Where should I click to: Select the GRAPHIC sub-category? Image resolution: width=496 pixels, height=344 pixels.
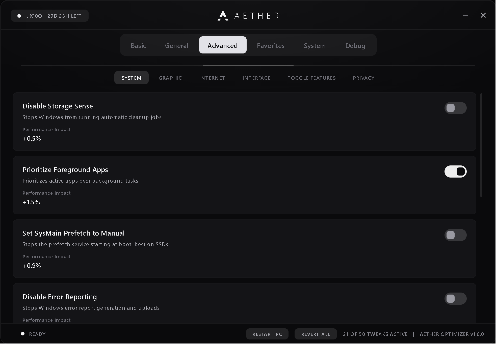(170, 78)
